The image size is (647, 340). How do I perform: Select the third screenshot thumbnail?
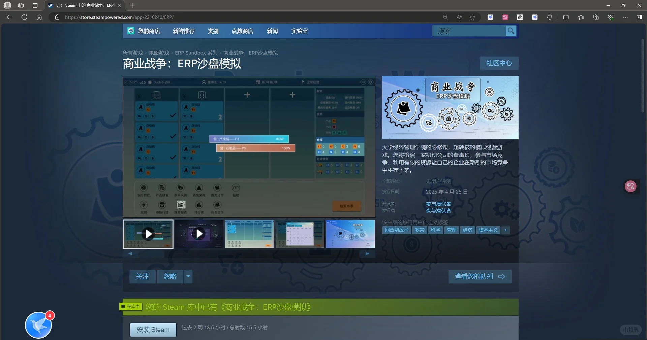point(249,234)
